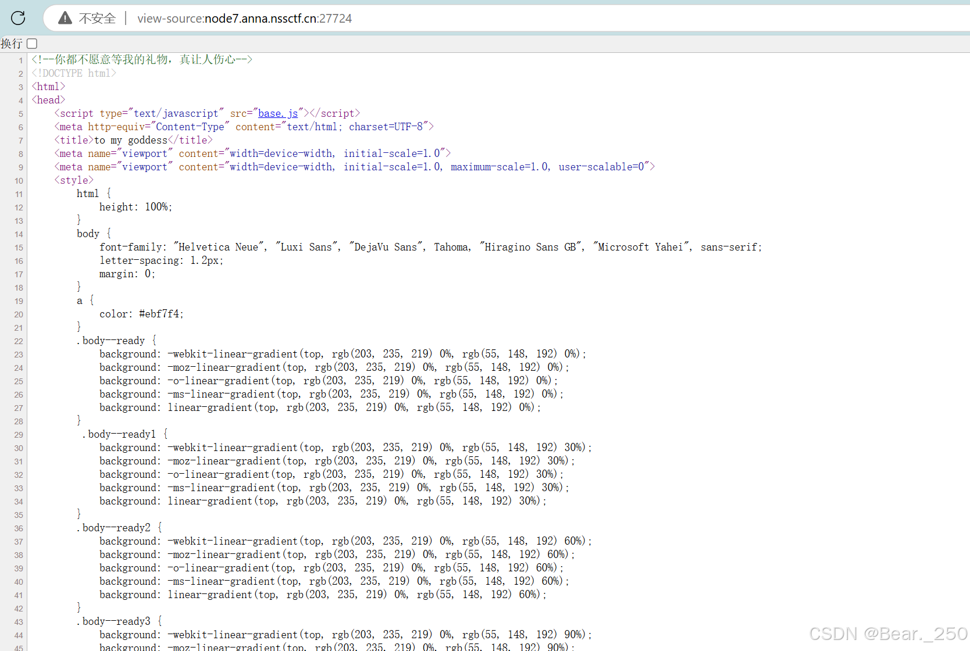
Task: Click the 'a {' selector on line 19
Action: point(85,301)
